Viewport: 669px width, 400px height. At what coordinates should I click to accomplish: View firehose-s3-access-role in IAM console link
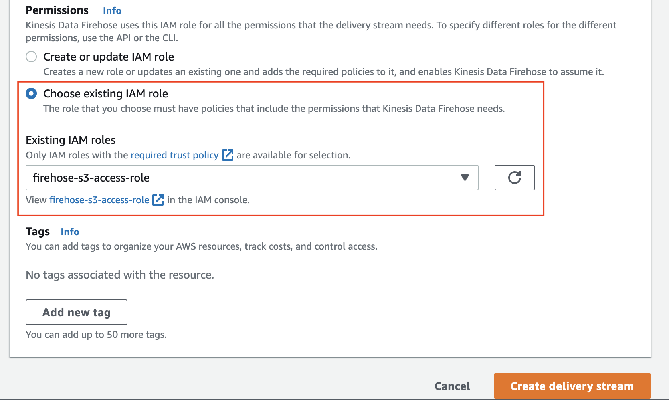99,200
